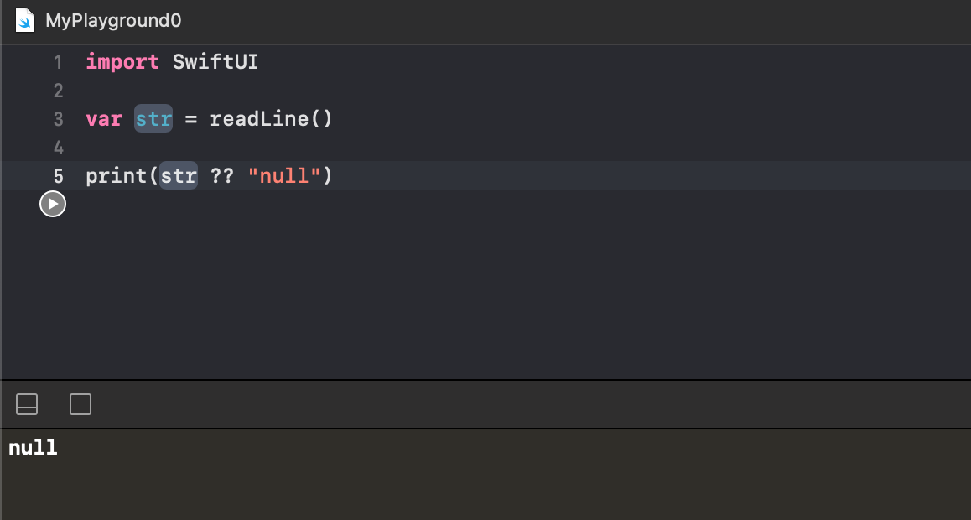Image resolution: width=971 pixels, height=520 pixels.
Task: Click the "null" string literal in the code
Action: coord(285,176)
